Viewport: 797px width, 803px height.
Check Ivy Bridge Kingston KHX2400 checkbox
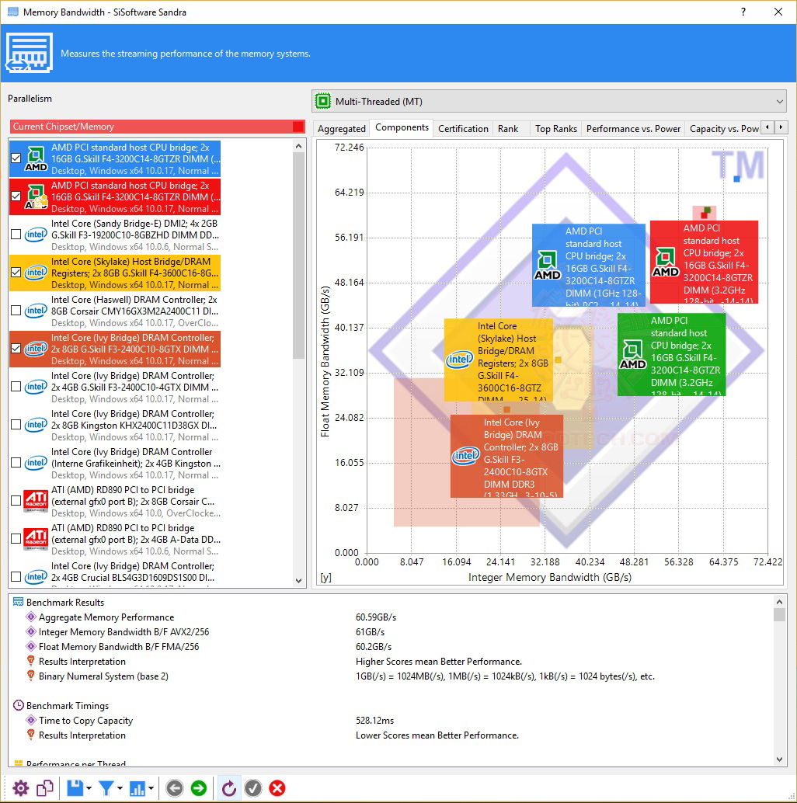(16, 425)
